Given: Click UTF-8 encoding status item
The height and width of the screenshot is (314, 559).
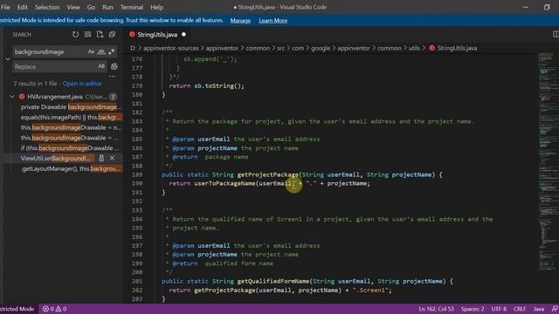Looking at the screenshot, I should [499, 309].
